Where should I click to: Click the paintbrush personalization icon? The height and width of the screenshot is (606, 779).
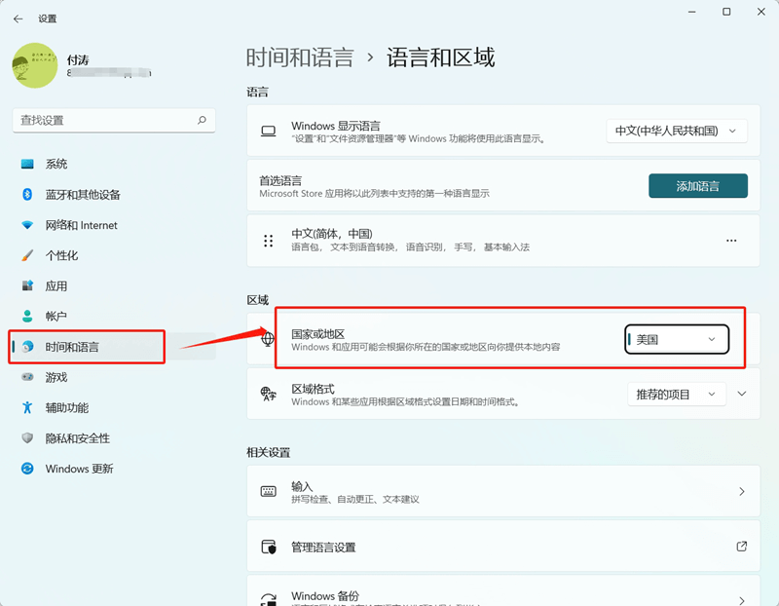27,255
